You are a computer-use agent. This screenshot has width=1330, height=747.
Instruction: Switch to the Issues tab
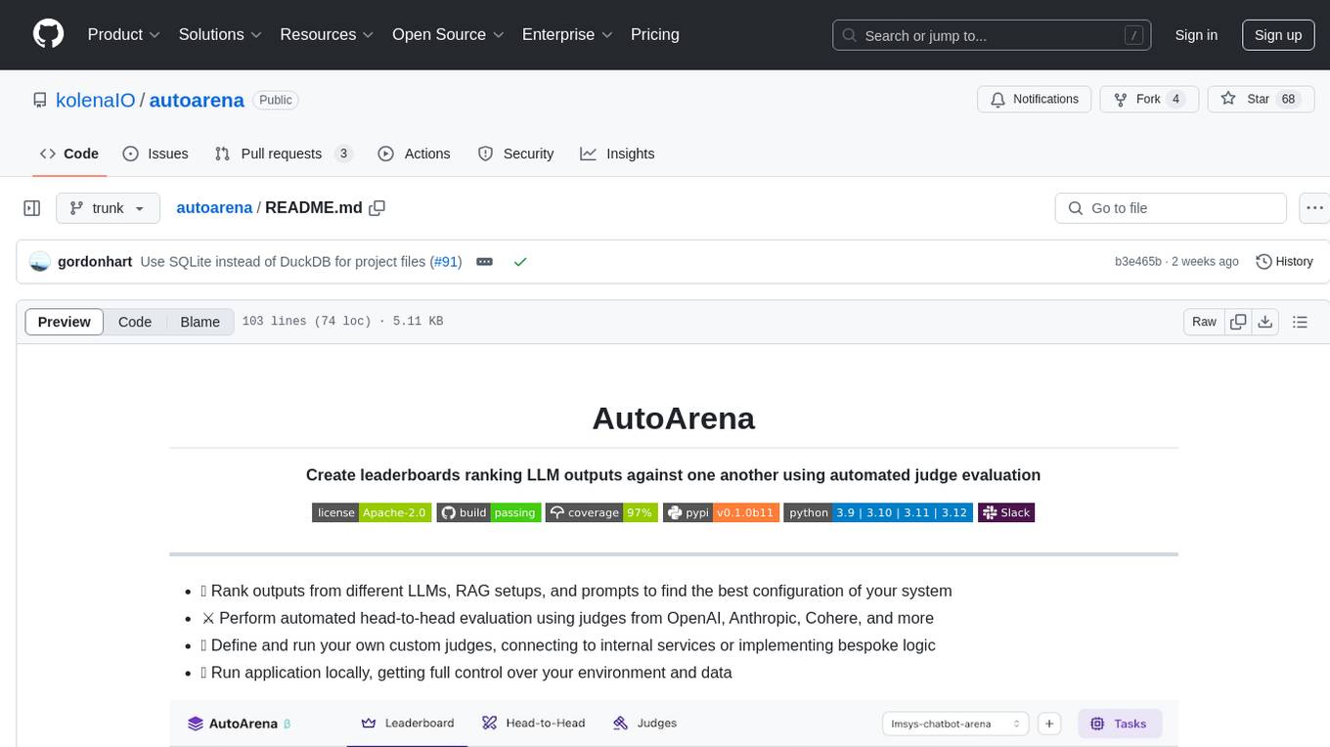(x=155, y=154)
